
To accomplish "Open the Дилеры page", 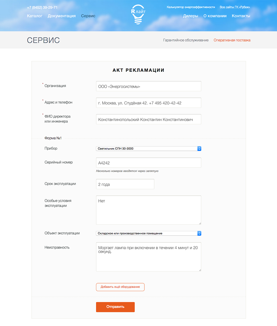I will coord(191,16).
